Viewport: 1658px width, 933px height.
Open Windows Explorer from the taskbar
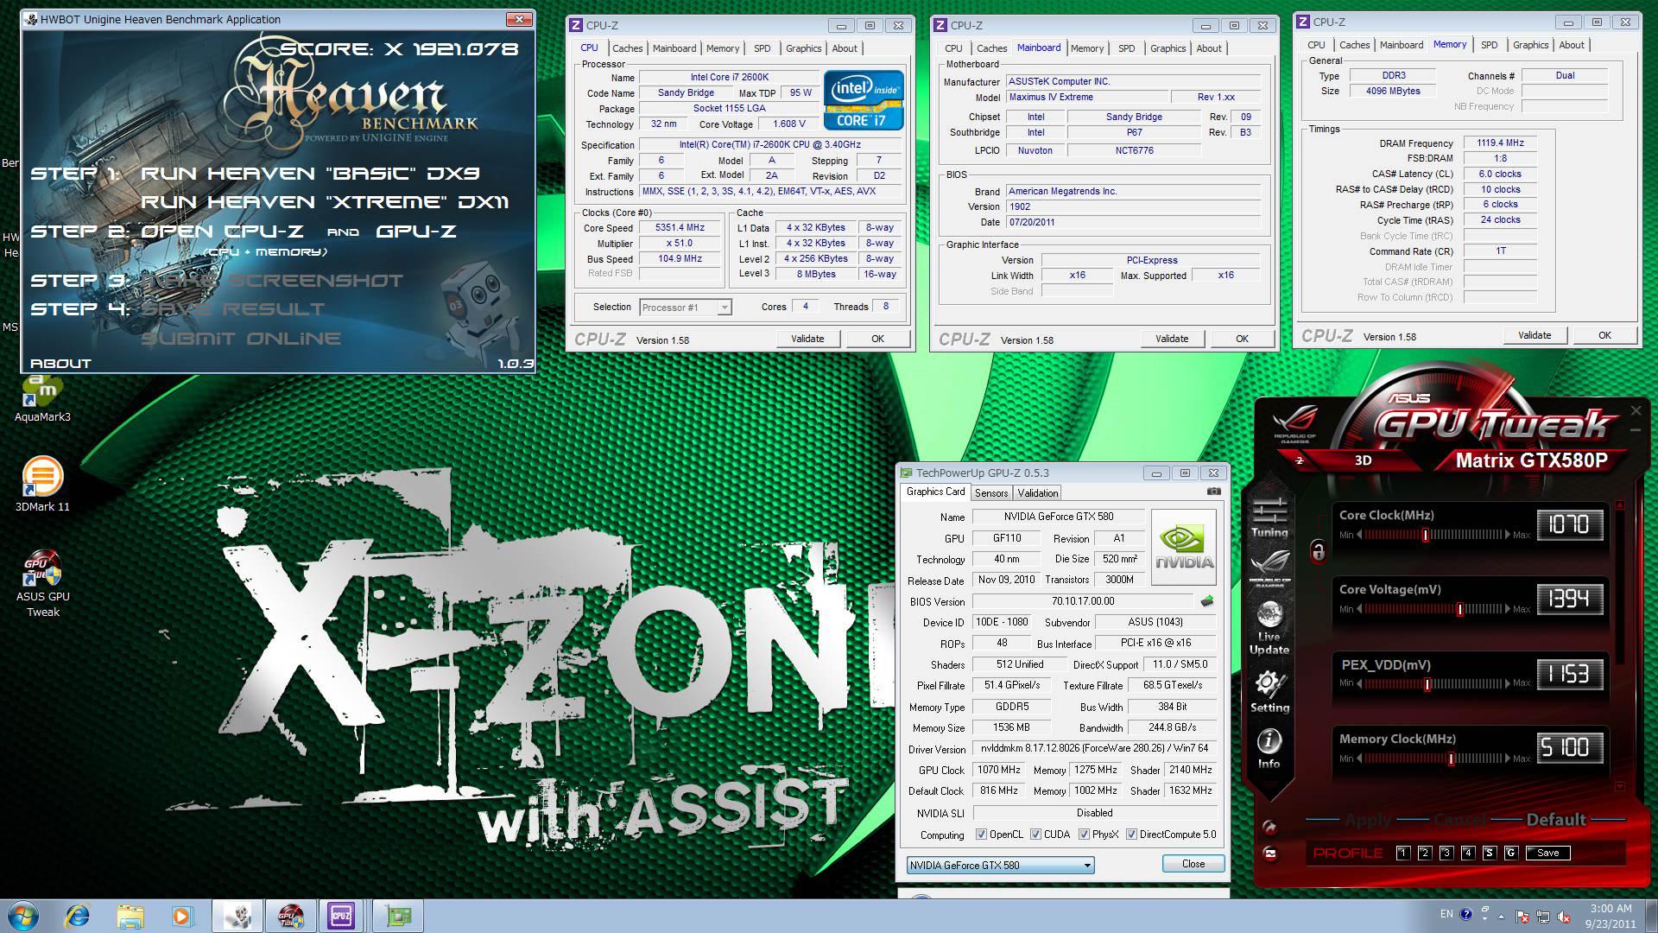pyautogui.click(x=130, y=916)
